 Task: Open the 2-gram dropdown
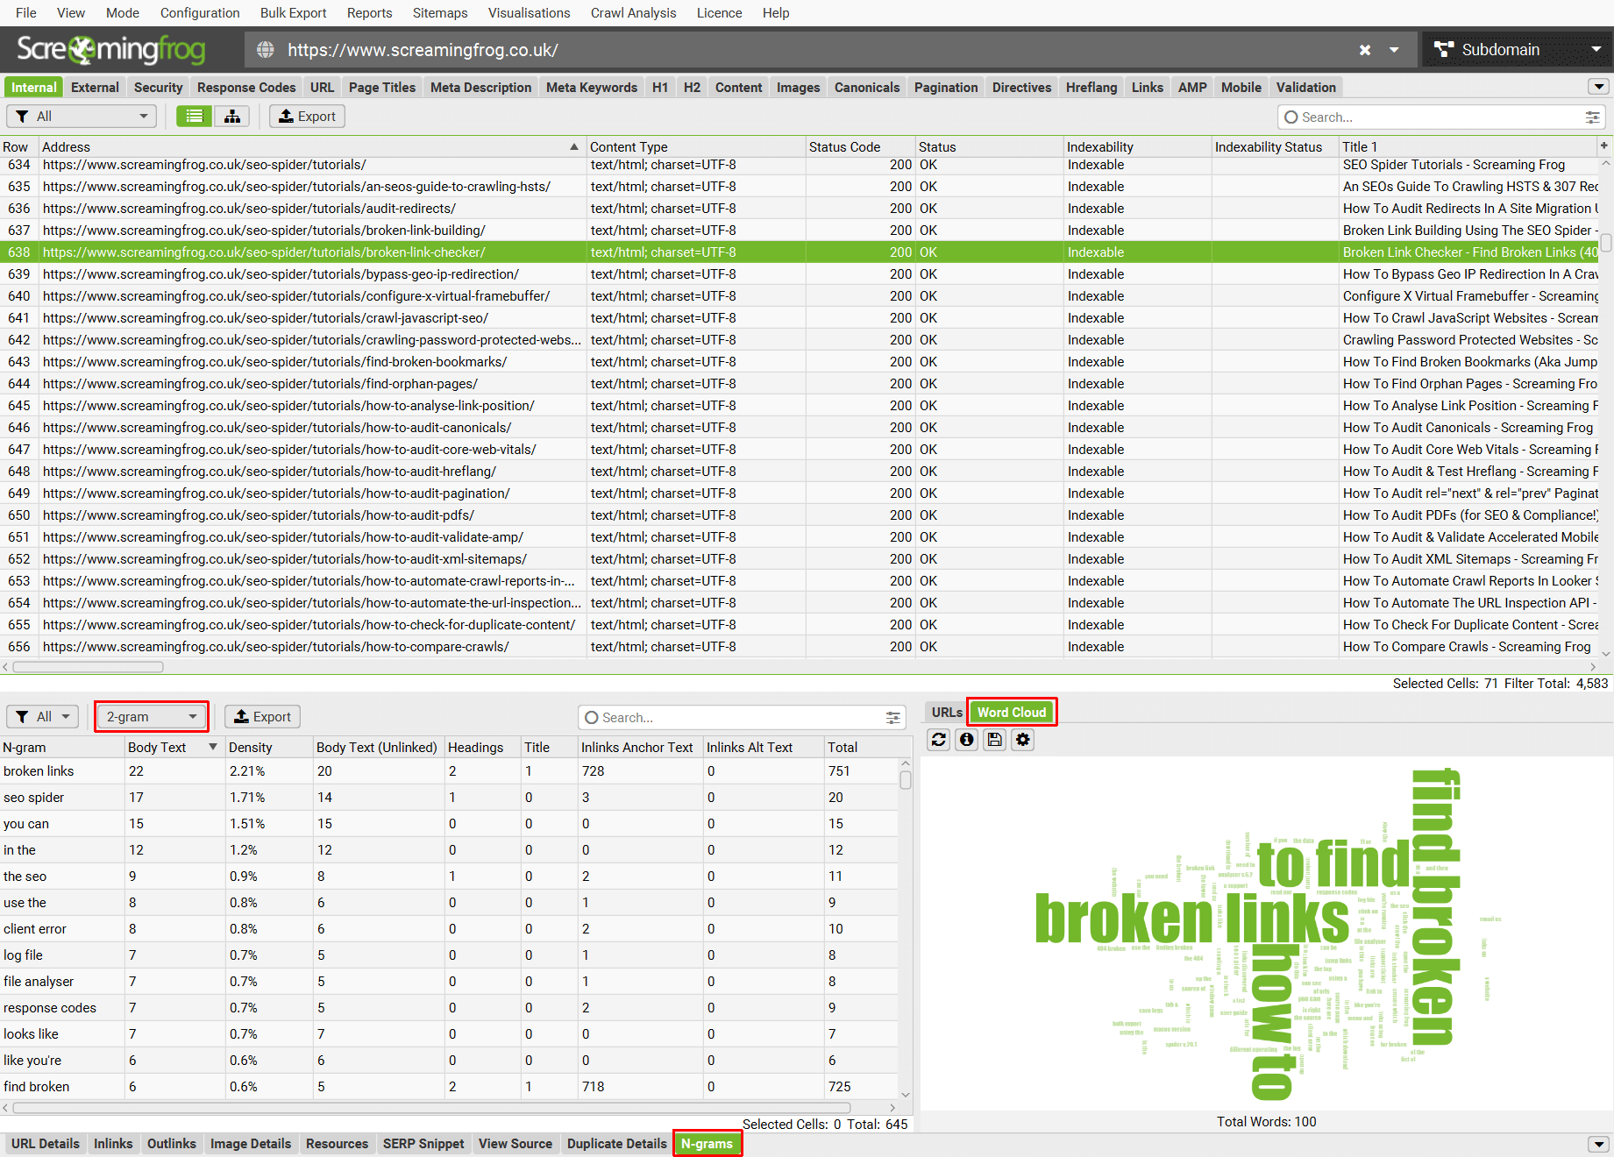[x=152, y=717]
